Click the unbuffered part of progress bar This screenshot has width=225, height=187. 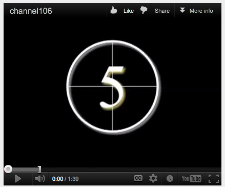click(131, 170)
